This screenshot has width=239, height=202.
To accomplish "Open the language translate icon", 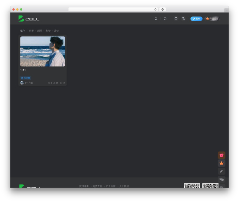I will 183,19.
